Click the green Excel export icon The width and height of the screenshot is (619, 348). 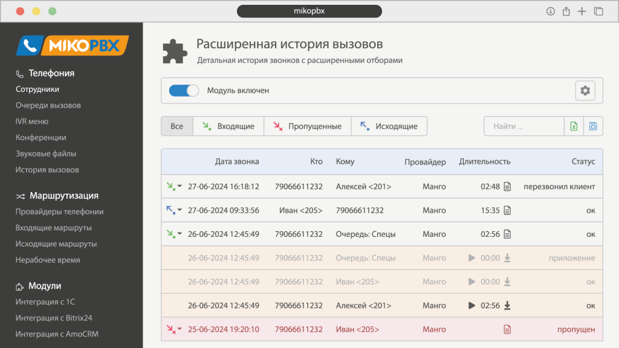[574, 126]
